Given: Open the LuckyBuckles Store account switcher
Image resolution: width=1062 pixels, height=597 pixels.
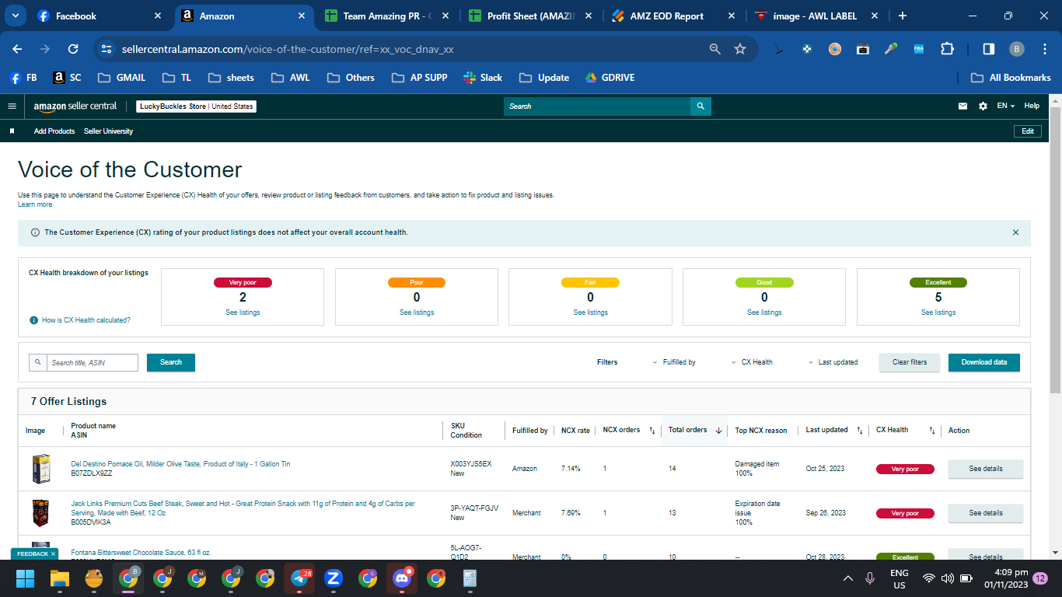Looking at the screenshot, I should point(197,106).
